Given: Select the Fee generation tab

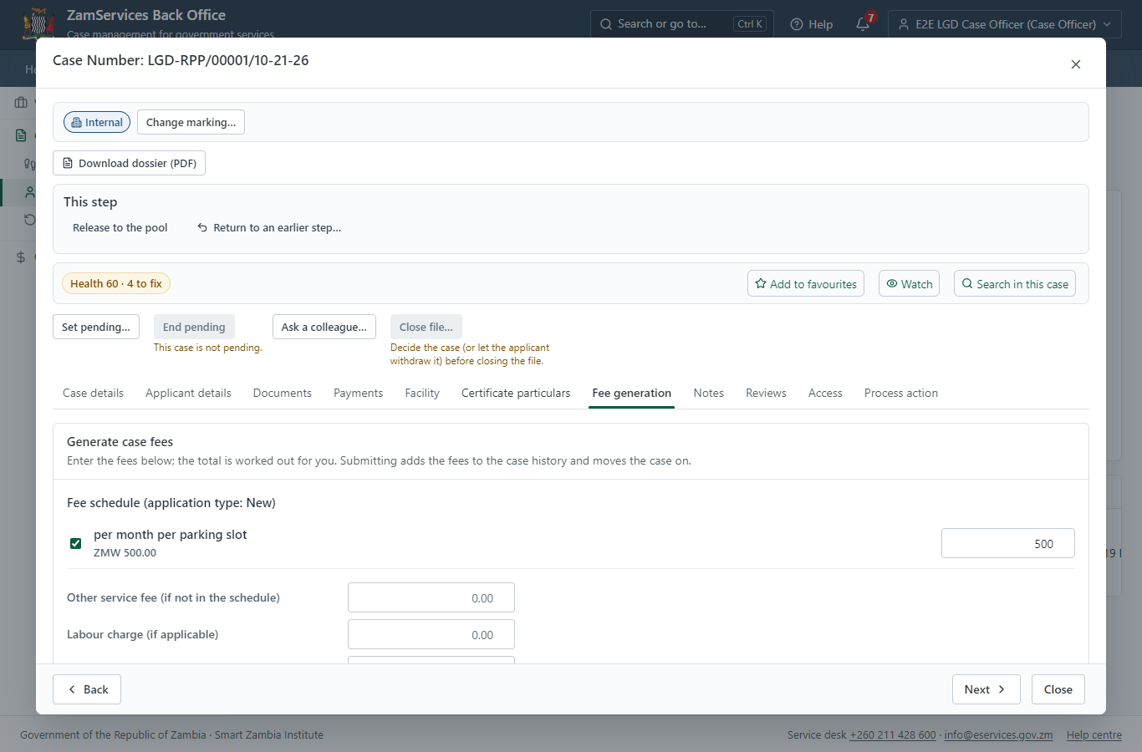Looking at the screenshot, I should tap(631, 393).
